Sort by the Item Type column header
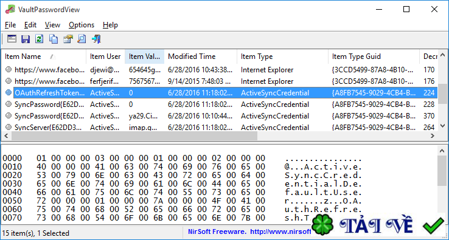This screenshot has width=449, height=240. [282, 57]
